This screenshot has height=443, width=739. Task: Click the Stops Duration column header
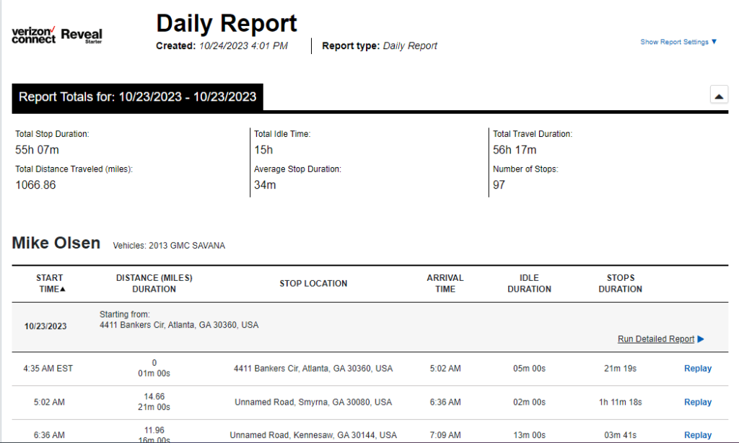coord(620,283)
